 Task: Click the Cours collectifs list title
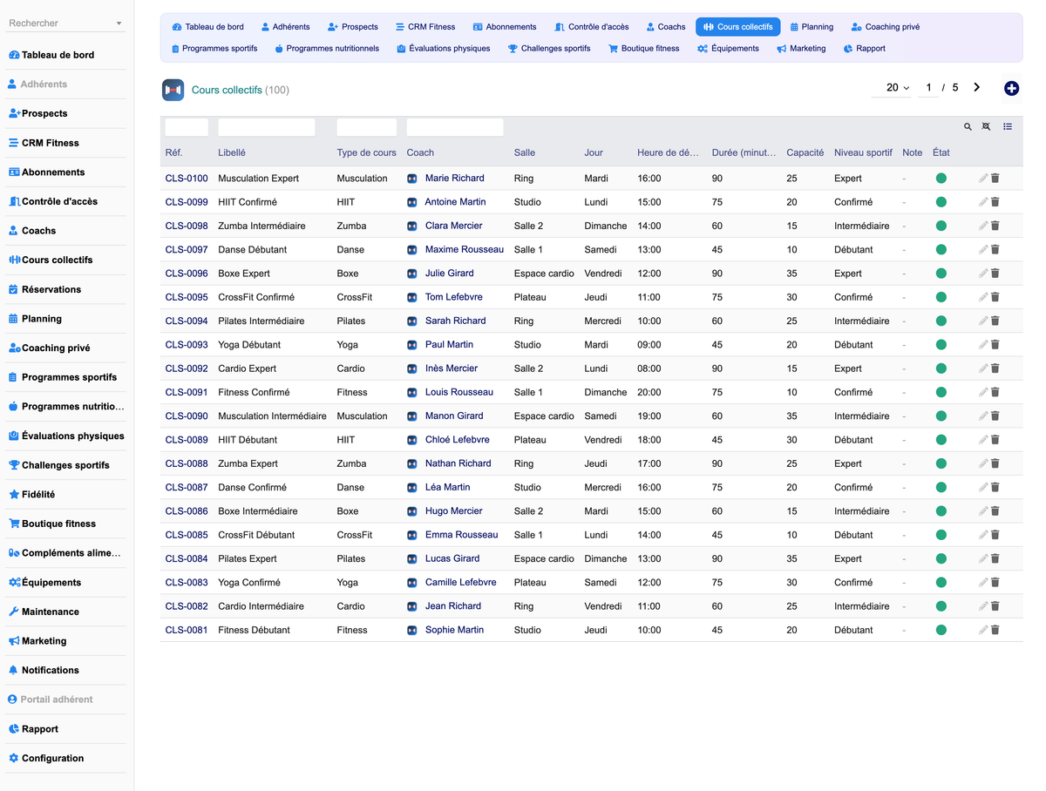click(x=227, y=90)
